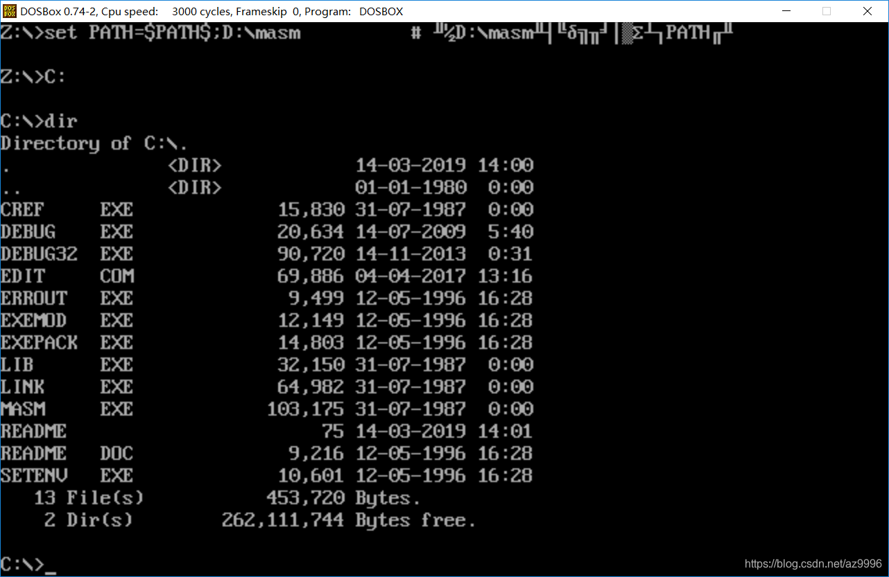Click the size value 64,982
The image size is (889, 577).
311,387
